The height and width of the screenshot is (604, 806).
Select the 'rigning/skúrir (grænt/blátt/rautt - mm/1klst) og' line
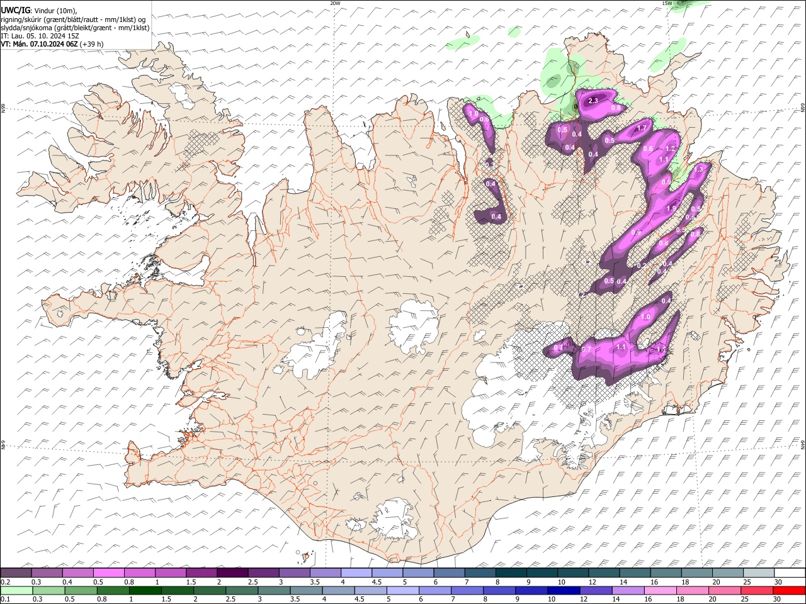74,20
